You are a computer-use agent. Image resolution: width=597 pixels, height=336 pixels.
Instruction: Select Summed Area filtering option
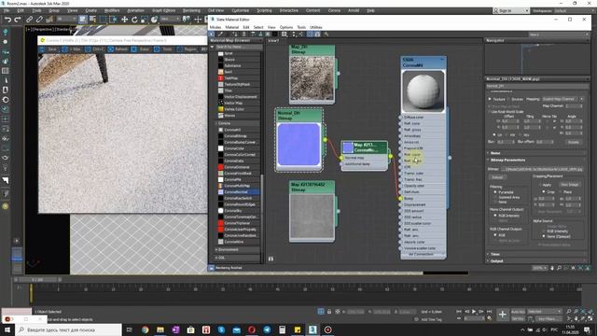click(x=495, y=197)
